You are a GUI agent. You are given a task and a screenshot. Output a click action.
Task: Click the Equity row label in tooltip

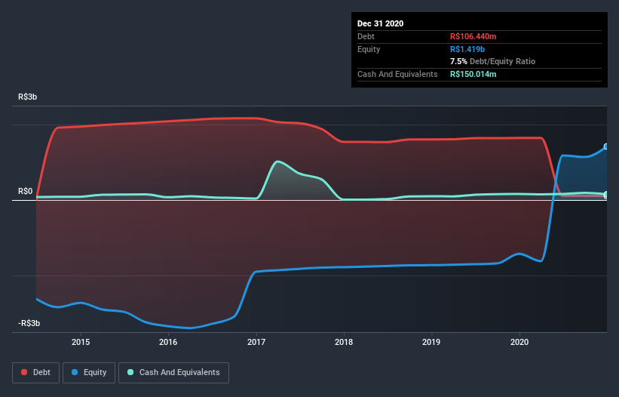click(369, 49)
